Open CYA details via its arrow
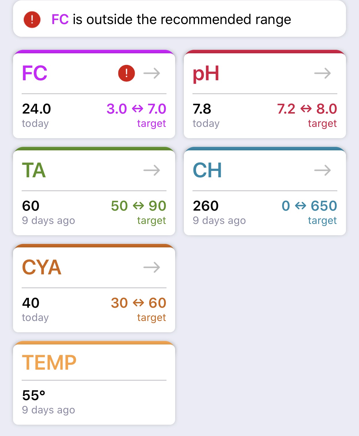Viewport: 359px width, 436px height. [x=152, y=267]
